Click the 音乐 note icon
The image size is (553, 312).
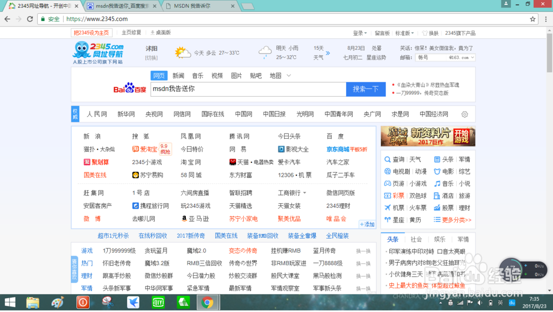point(437,183)
